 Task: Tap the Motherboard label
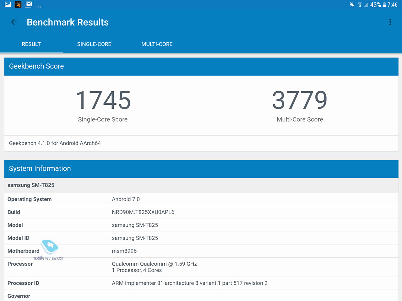tap(24, 251)
